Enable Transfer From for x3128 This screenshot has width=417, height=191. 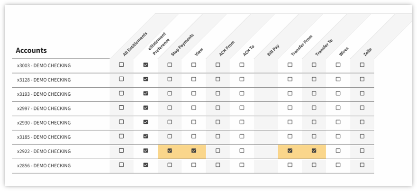pos(290,79)
